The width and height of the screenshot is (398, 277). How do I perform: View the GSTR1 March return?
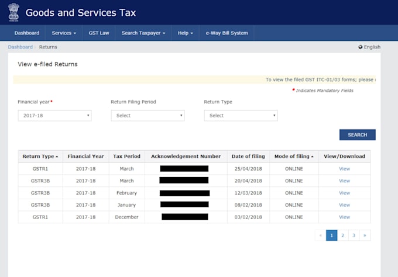point(344,169)
